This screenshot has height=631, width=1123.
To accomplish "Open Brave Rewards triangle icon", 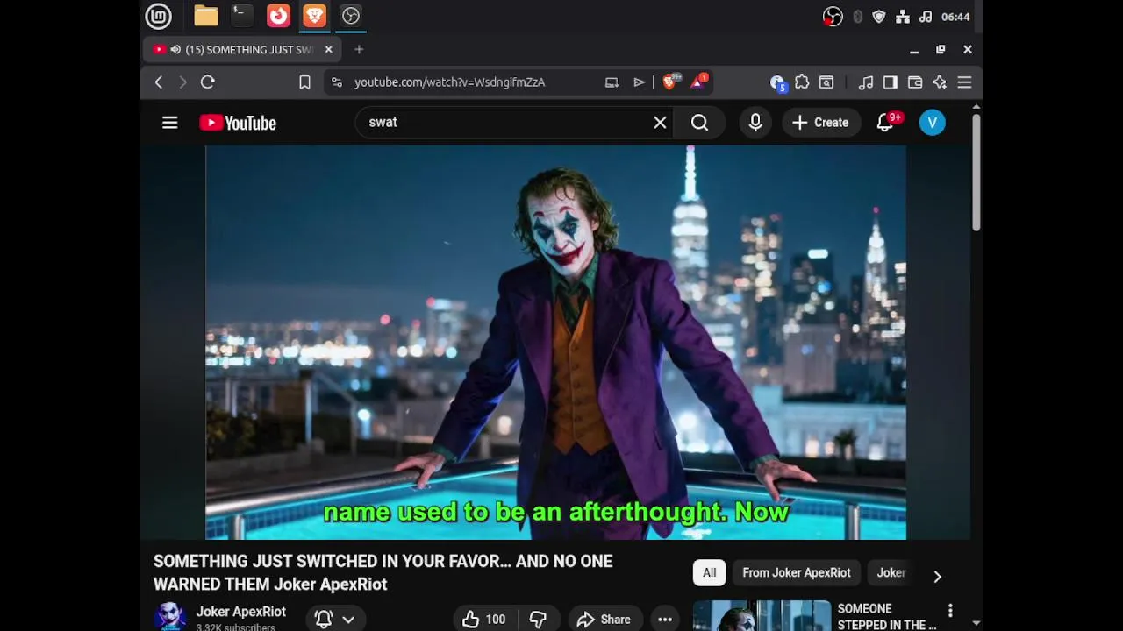I will (698, 82).
